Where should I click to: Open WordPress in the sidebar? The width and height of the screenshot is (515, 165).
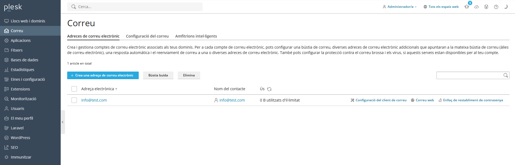tap(20, 138)
